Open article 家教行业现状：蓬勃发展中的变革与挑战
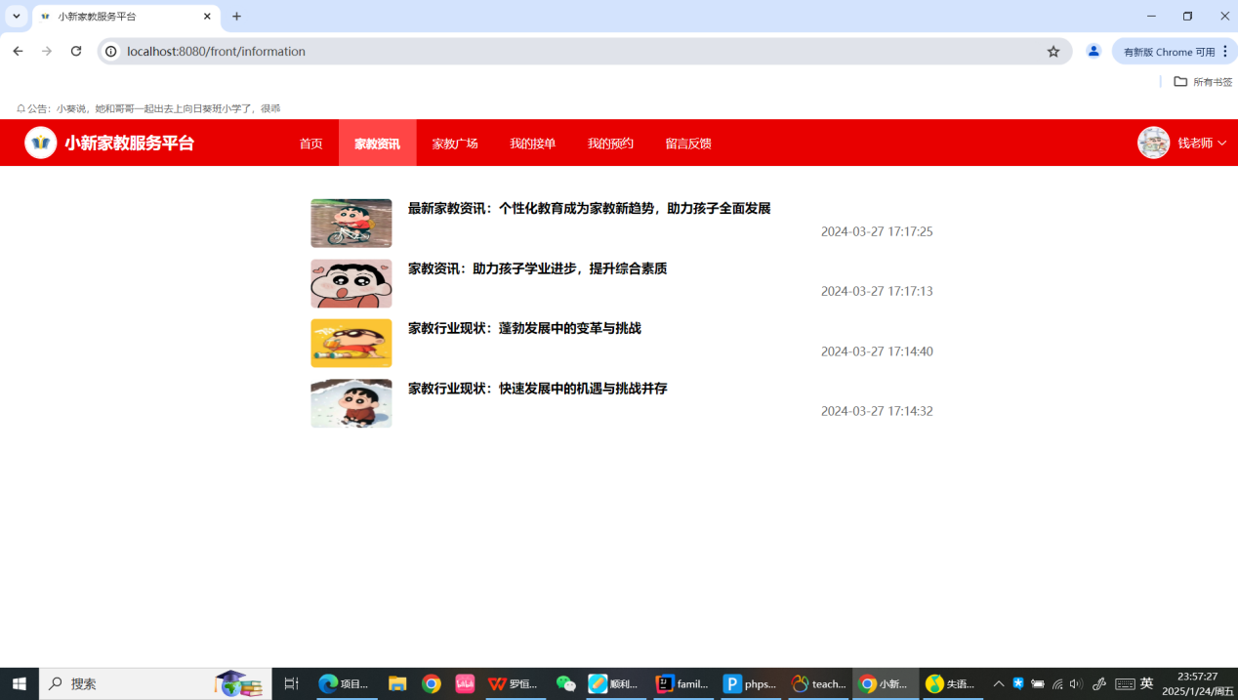The image size is (1238, 700). click(x=524, y=328)
